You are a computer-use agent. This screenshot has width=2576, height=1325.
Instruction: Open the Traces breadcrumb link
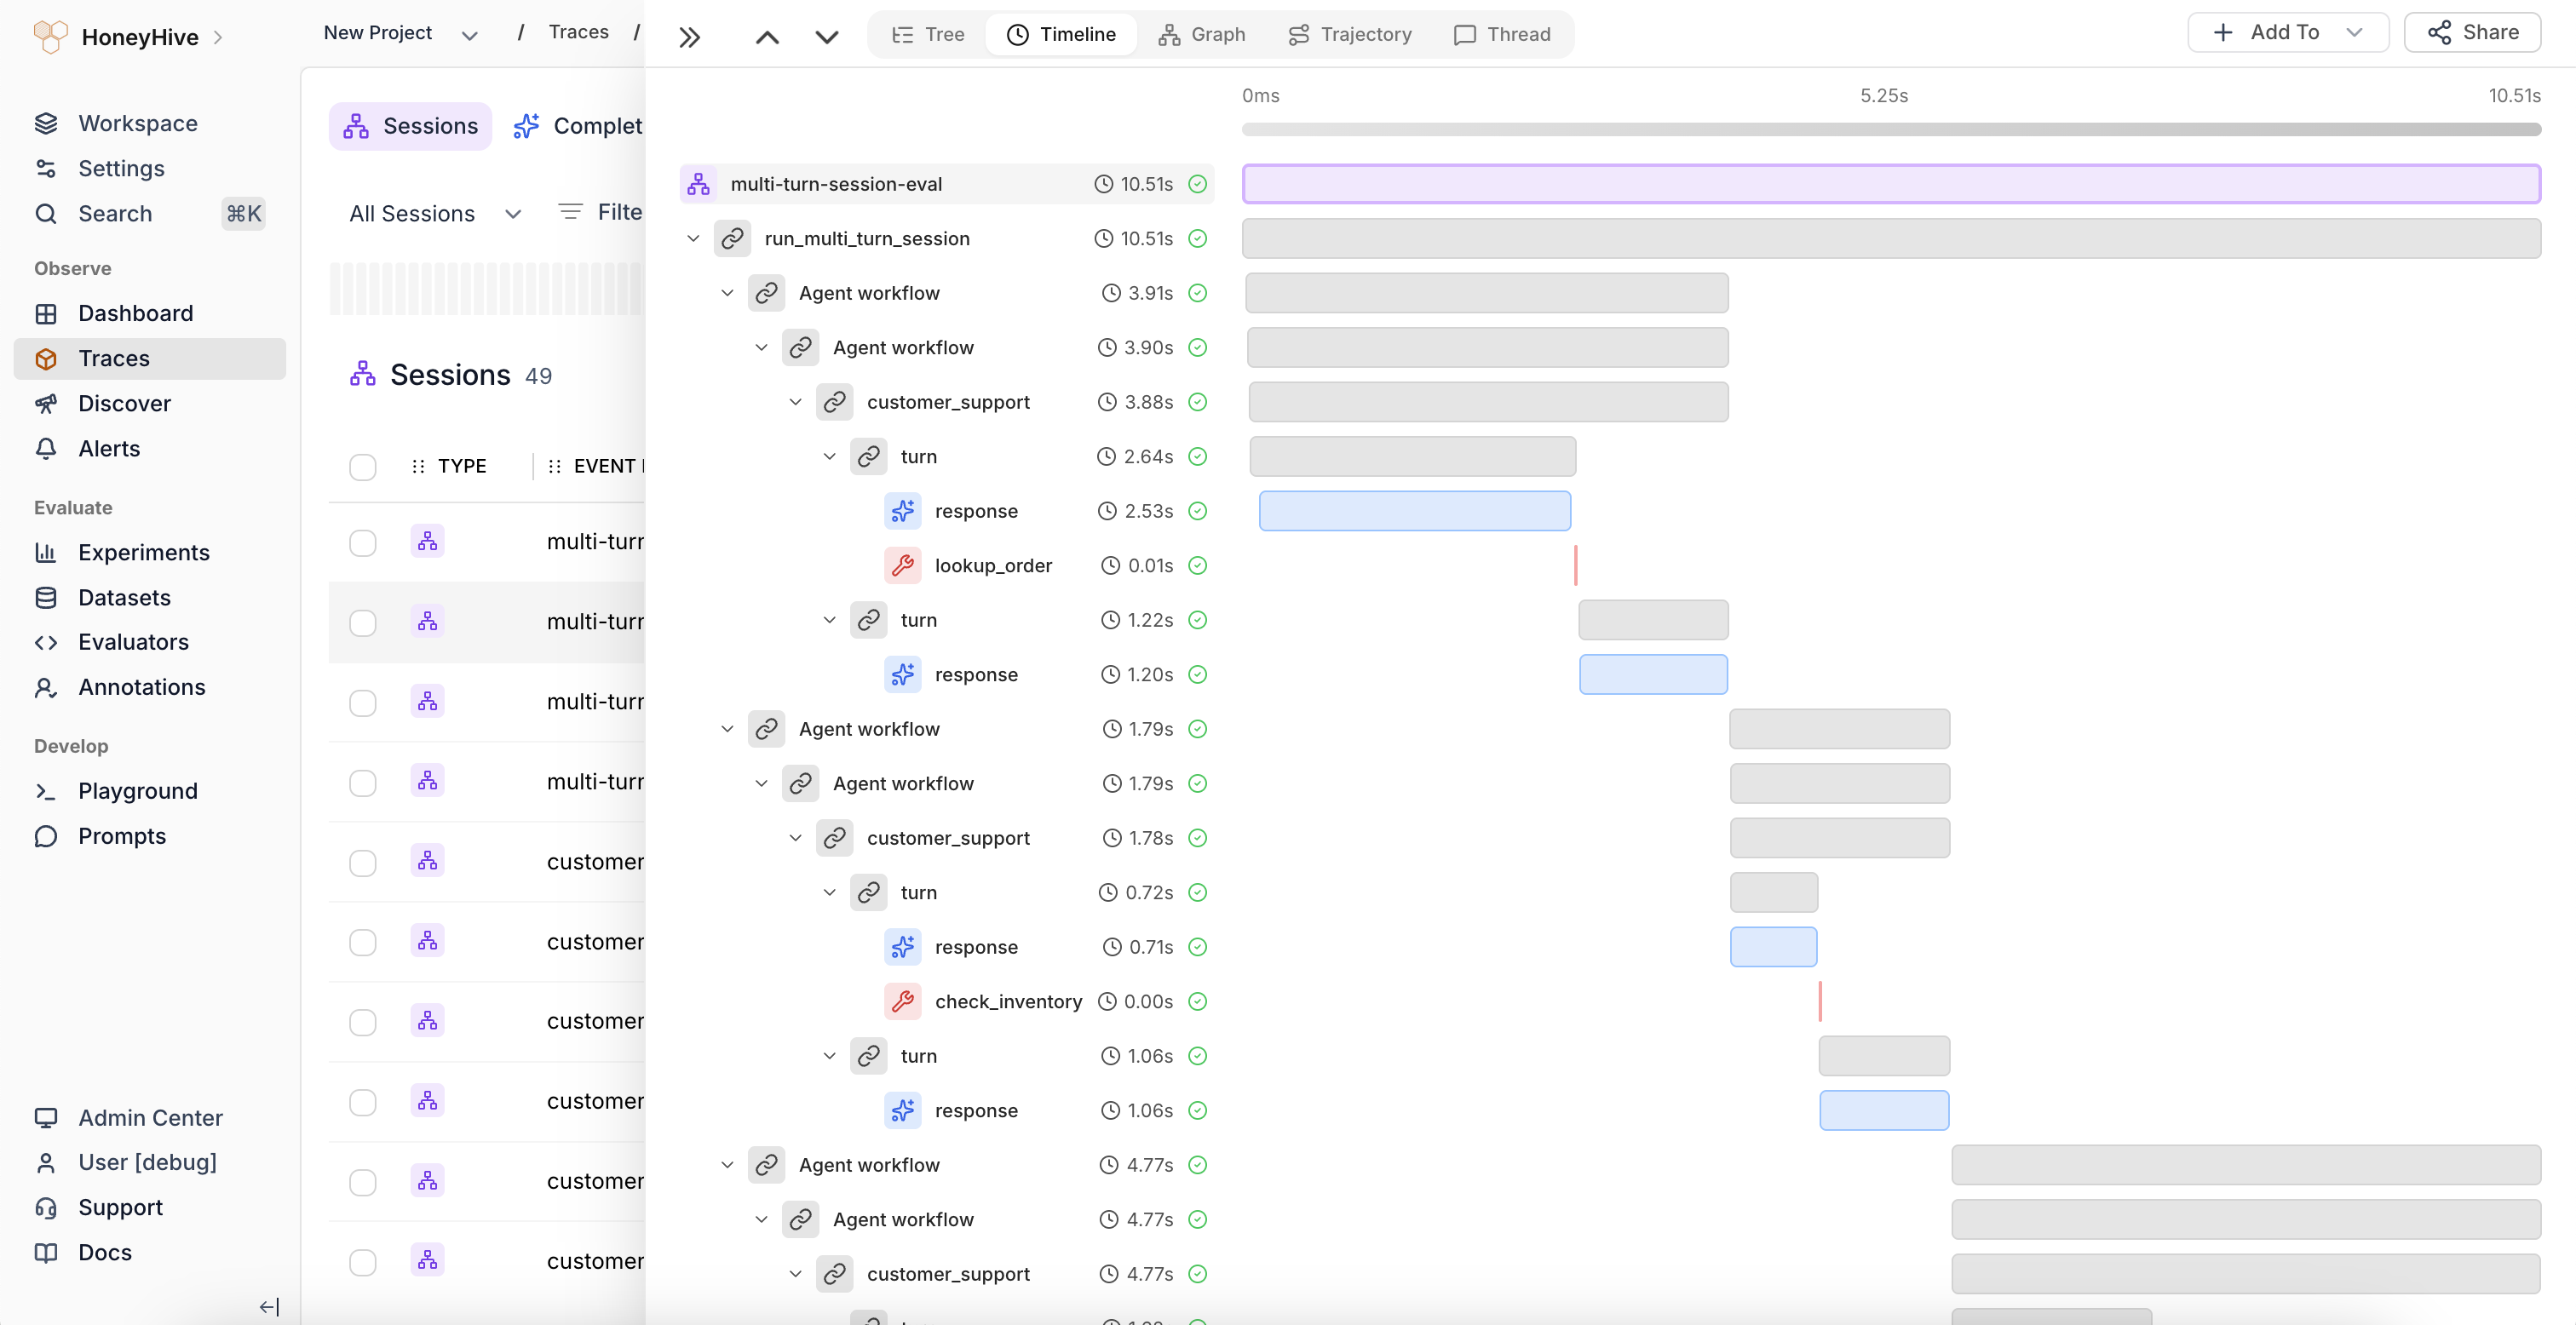tap(578, 32)
